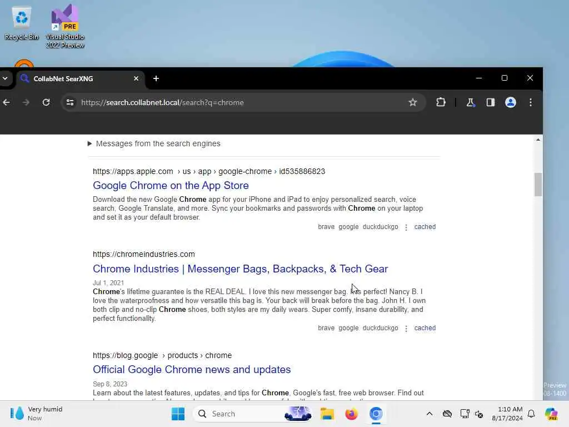Click the apps.apple.com result URL
The width and height of the screenshot is (569, 427).
209,171
